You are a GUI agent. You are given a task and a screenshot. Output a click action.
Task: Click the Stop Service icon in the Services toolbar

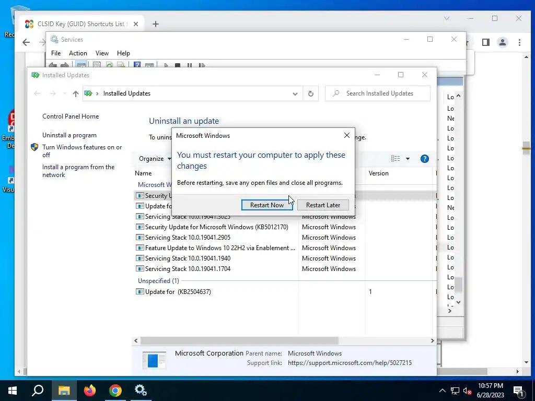(x=178, y=64)
